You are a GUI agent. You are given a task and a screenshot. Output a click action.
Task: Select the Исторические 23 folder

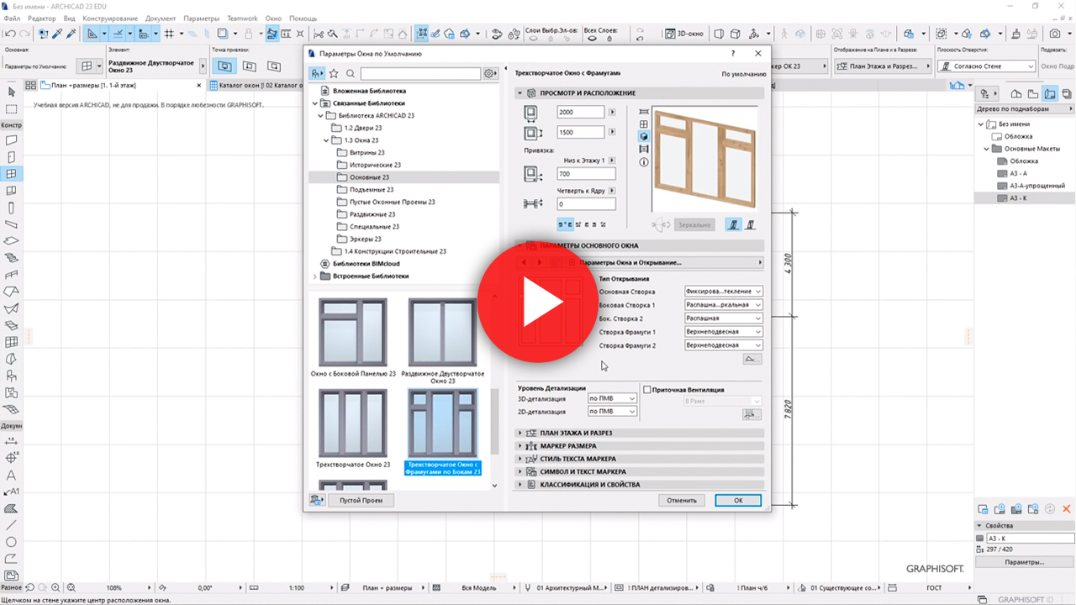[375, 165]
